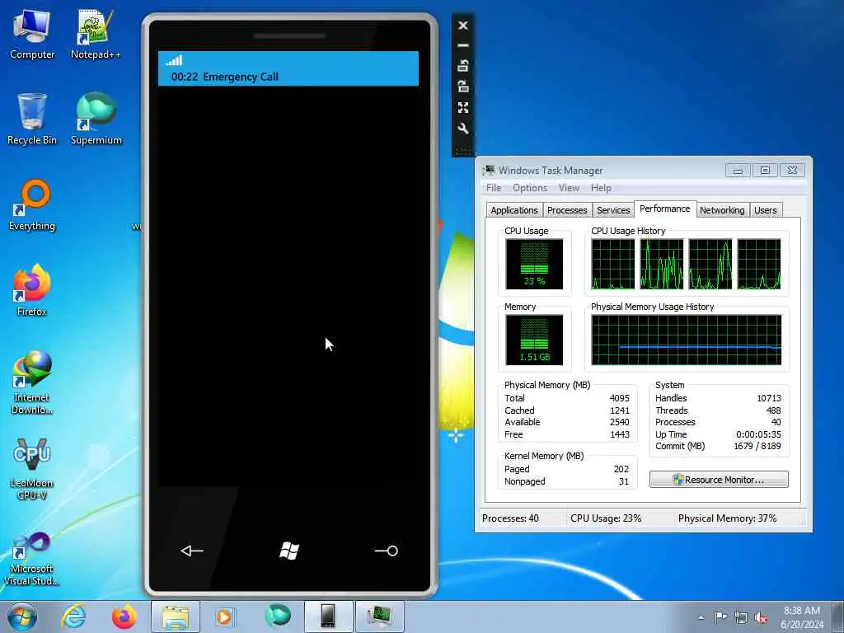Open the emulator wrench tools icon
Screen dimensions: 844x633
463,128
